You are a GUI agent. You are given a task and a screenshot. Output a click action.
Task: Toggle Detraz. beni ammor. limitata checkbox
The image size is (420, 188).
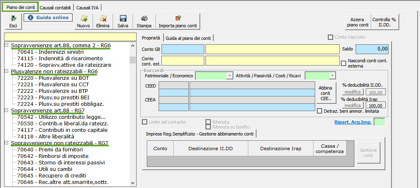point(319,111)
